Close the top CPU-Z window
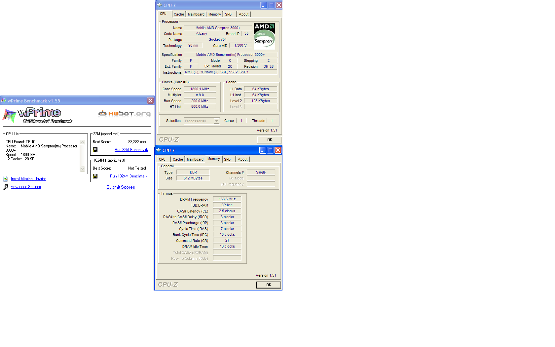The height and width of the screenshot is (347, 555). click(279, 5)
